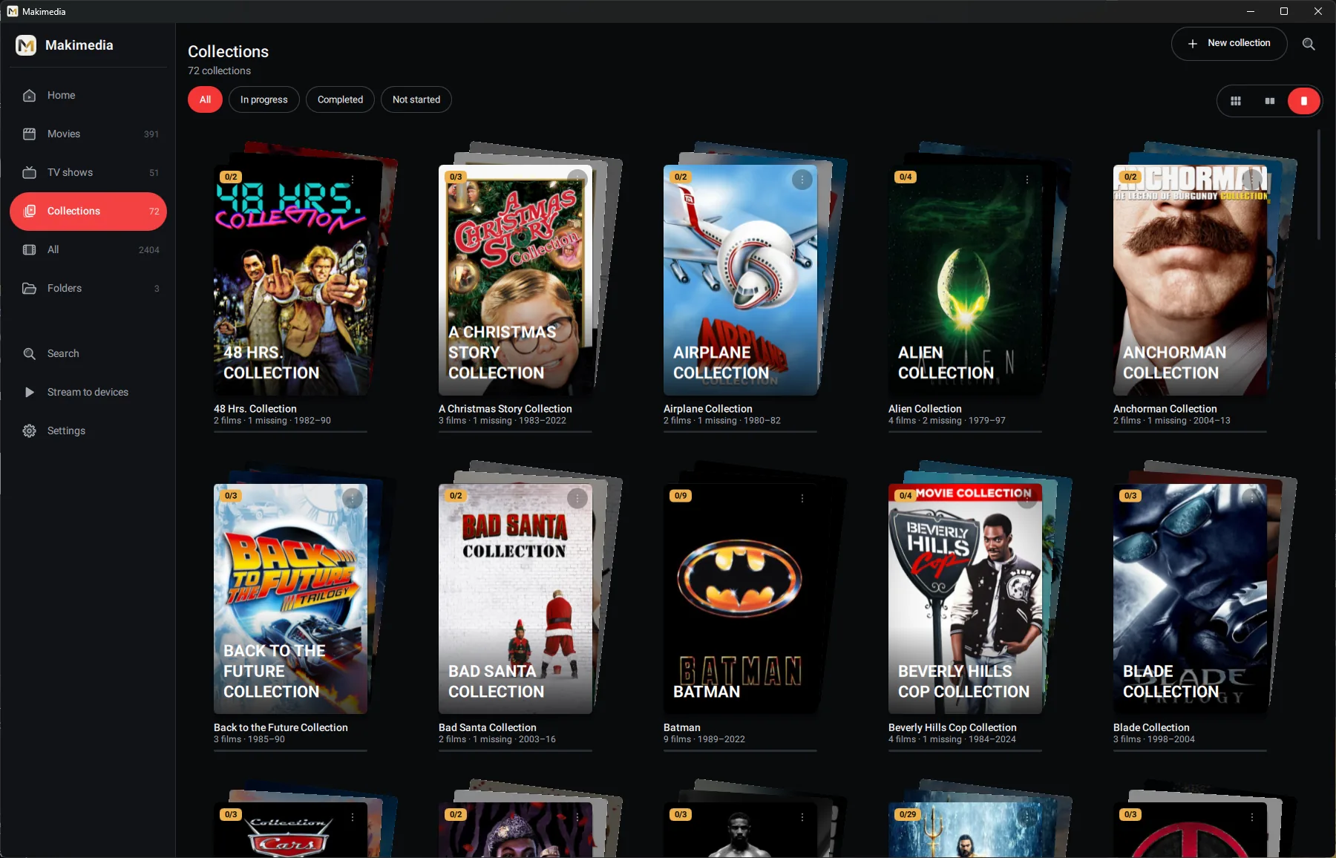Open options menu on Alien Collection
Image resolution: width=1336 pixels, height=858 pixels.
tap(1027, 180)
